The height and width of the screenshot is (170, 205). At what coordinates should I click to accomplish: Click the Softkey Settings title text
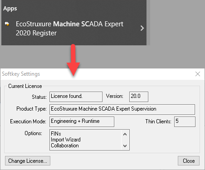coord(21,74)
